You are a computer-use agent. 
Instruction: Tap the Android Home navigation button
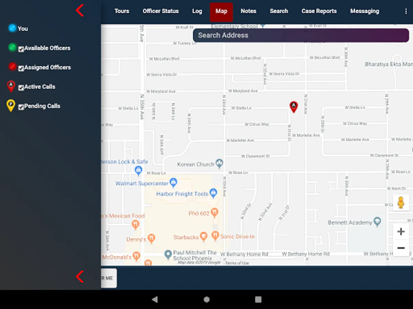[x=206, y=299]
